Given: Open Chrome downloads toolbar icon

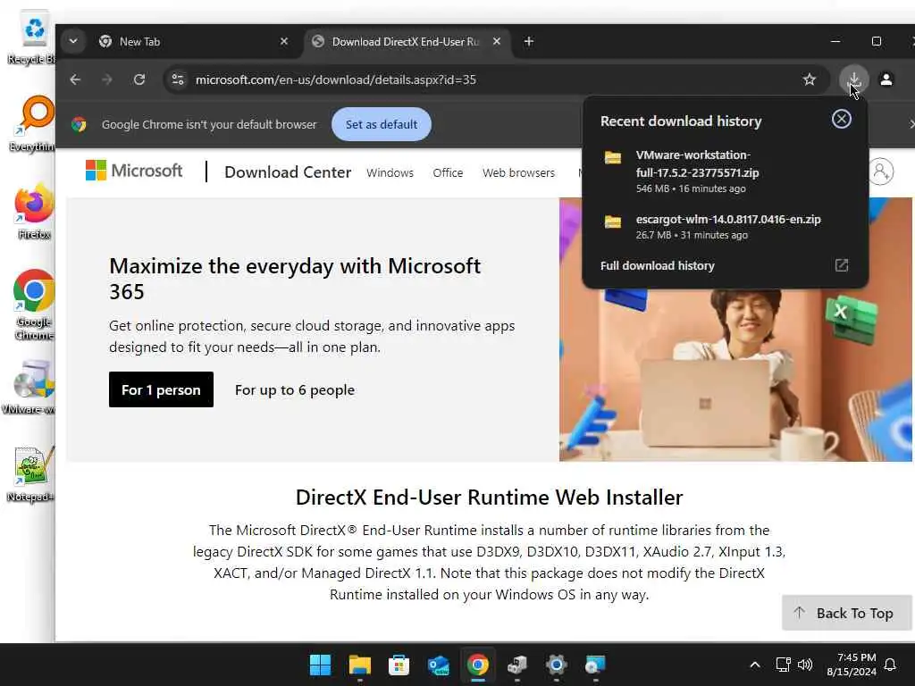Looking at the screenshot, I should point(853,79).
